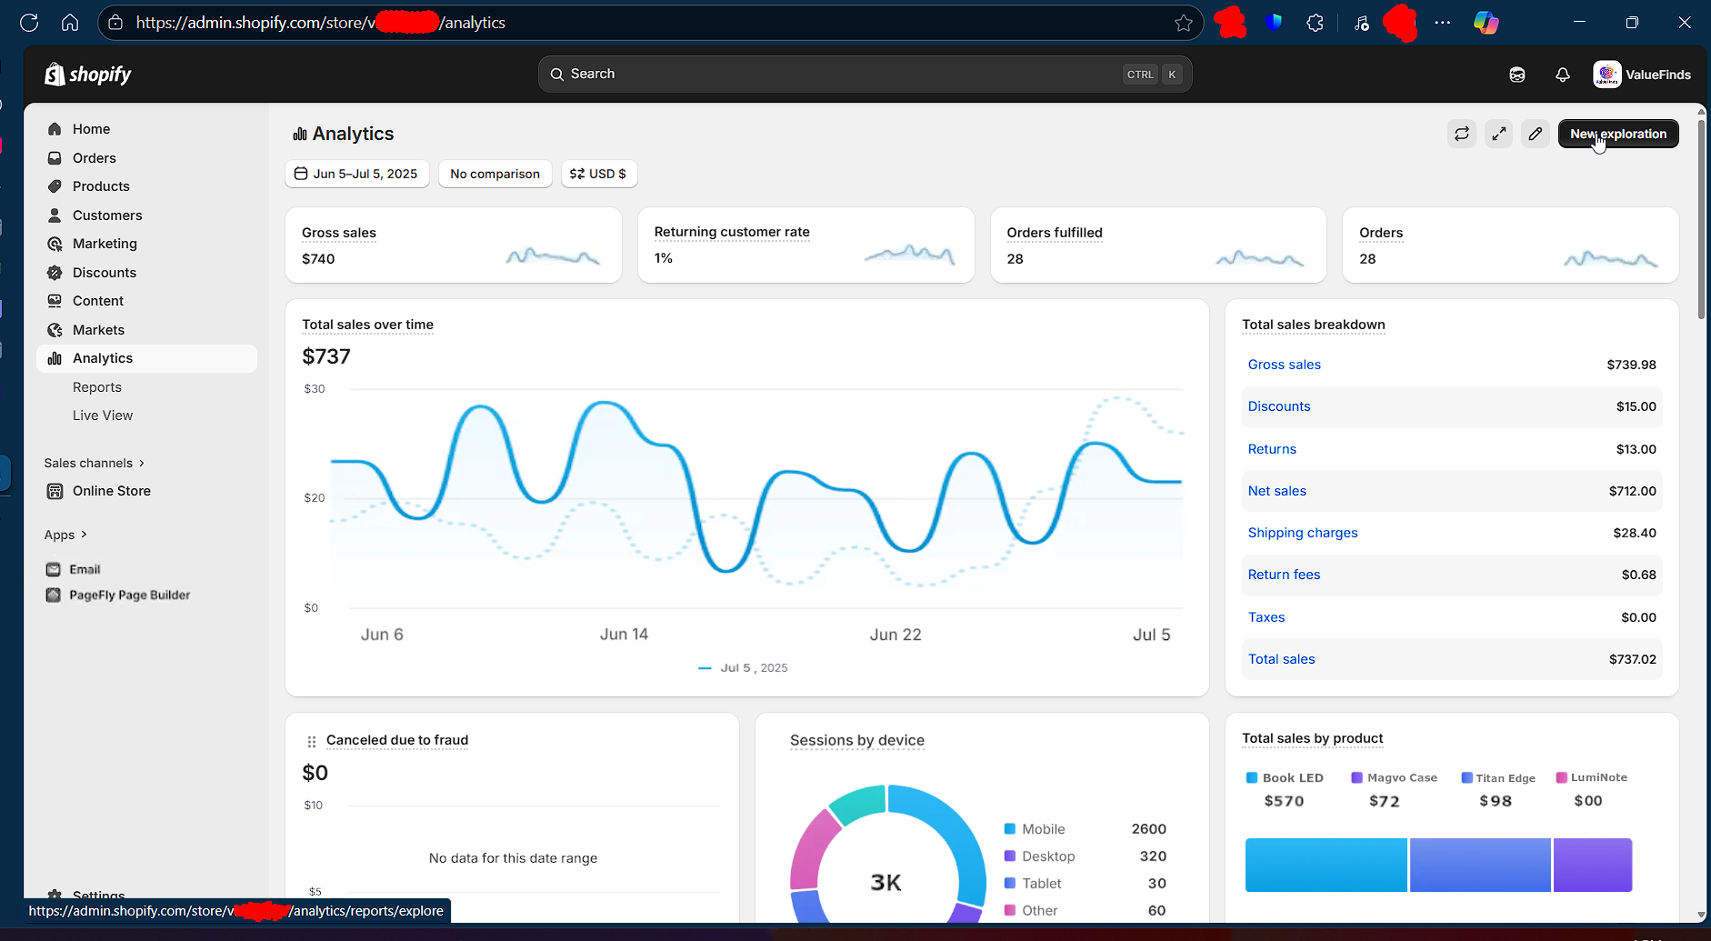Expand Sales channels chevron
1711x941 pixels.
(142, 463)
